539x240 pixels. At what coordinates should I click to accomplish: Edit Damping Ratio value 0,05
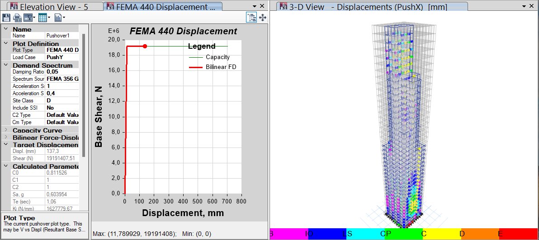(62, 72)
